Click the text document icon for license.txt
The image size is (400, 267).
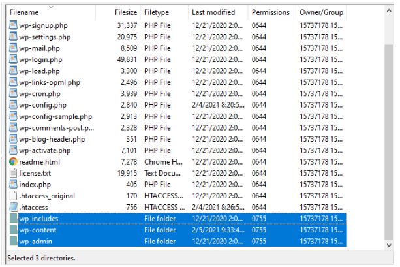pyautogui.click(x=13, y=173)
